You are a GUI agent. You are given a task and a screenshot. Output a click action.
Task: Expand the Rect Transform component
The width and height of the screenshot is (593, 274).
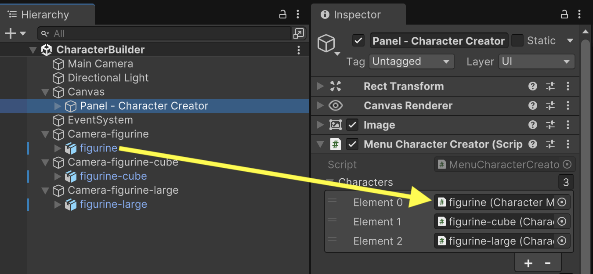320,86
